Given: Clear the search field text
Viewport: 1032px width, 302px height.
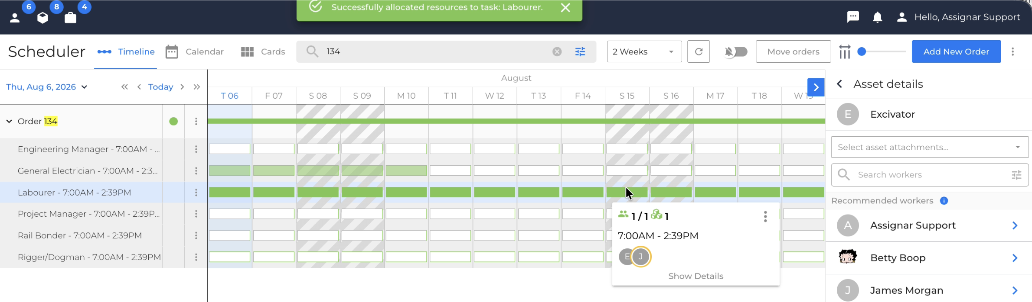Looking at the screenshot, I should 557,51.
